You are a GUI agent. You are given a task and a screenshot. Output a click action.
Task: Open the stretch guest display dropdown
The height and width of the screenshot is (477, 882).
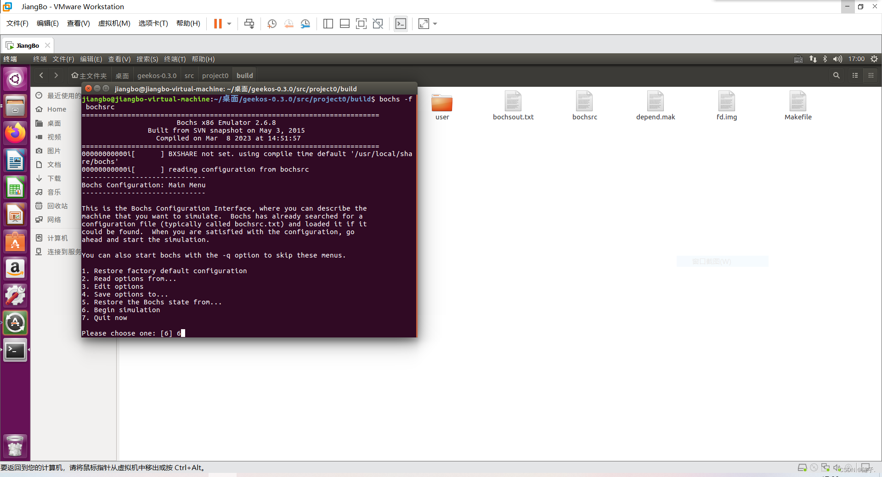click(x=435, y=23)
